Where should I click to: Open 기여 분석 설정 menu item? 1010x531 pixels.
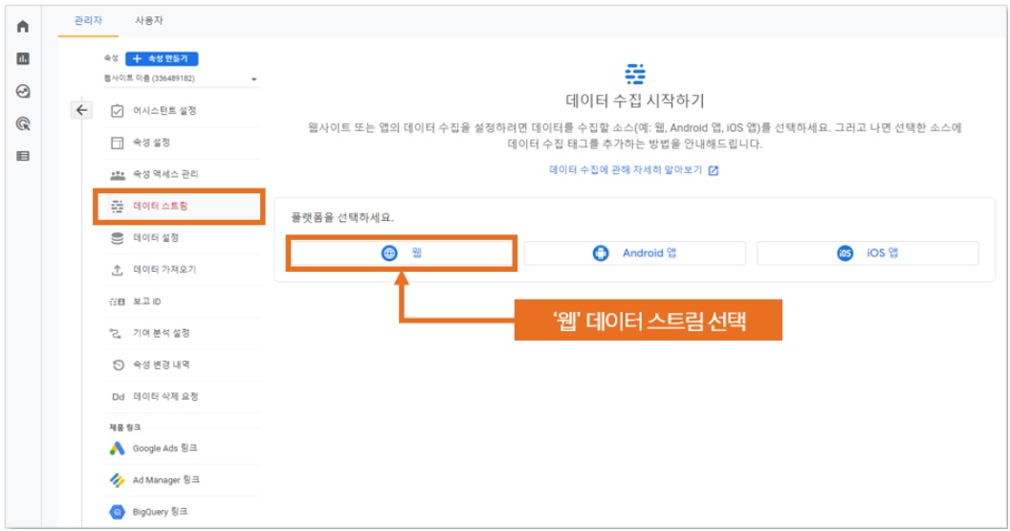(x=183, y=333)
